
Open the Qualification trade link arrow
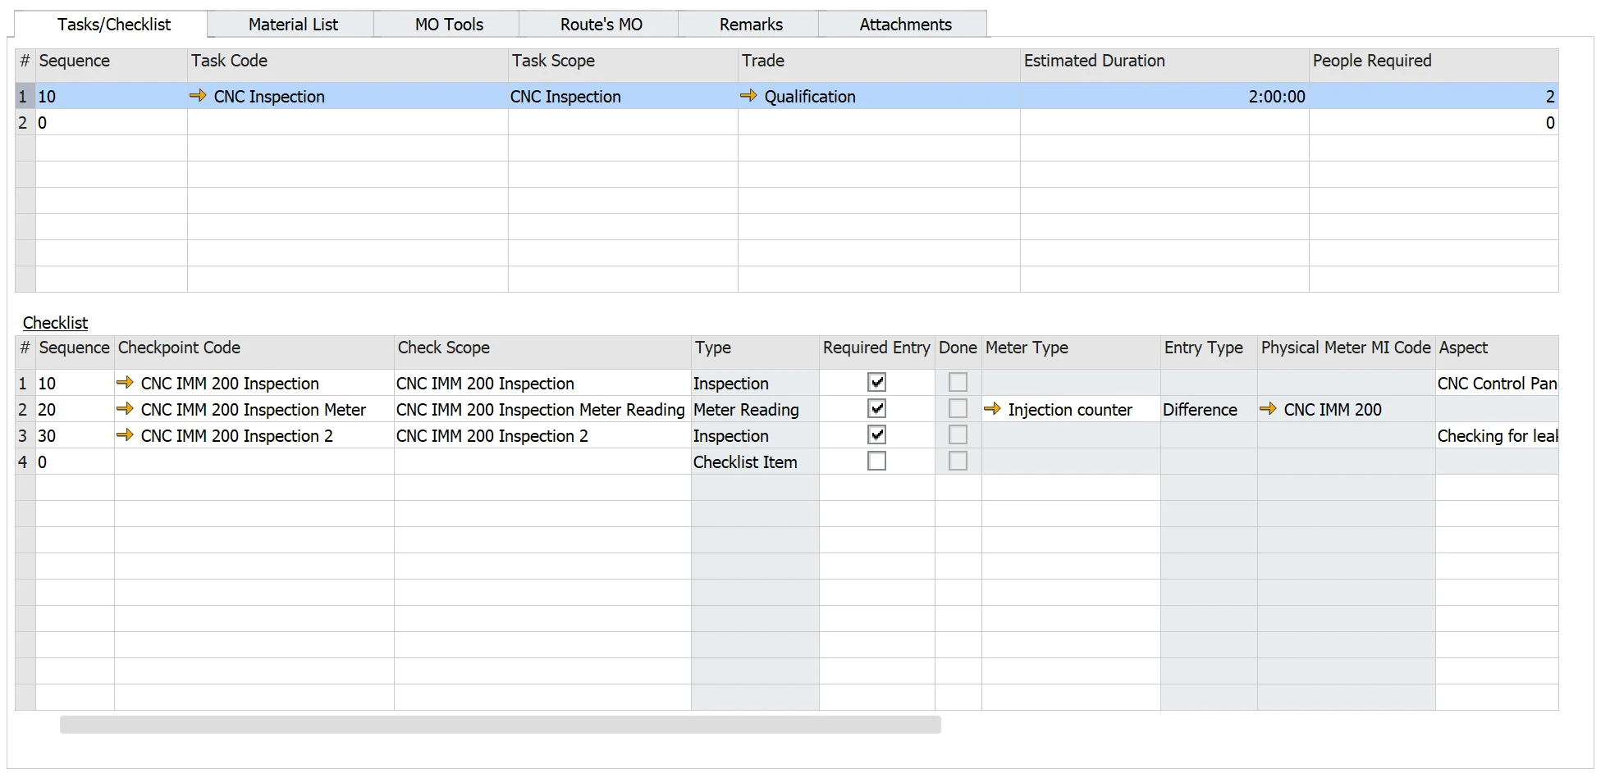point(748,96)
